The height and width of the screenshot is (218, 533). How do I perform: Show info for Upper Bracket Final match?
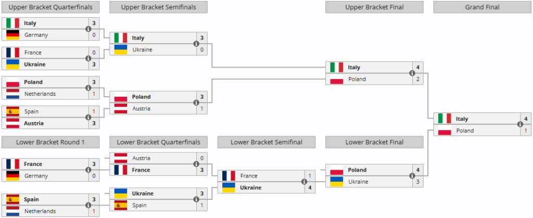412,73
